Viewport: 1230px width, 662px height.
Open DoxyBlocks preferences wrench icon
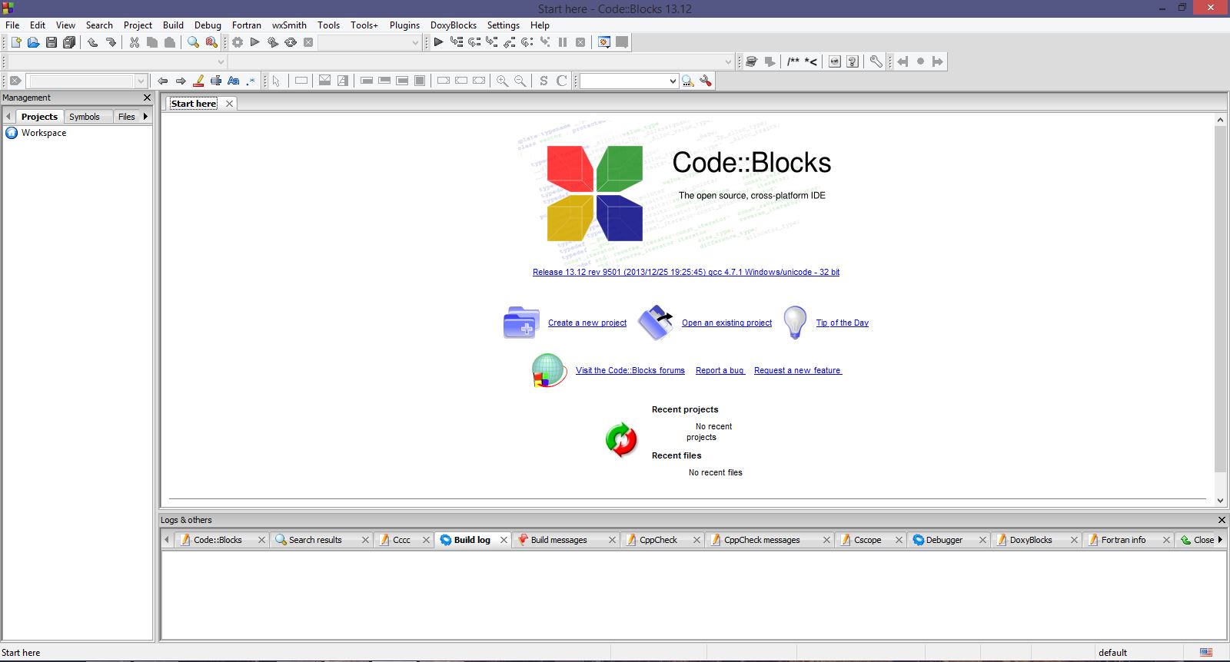point(876,61)
